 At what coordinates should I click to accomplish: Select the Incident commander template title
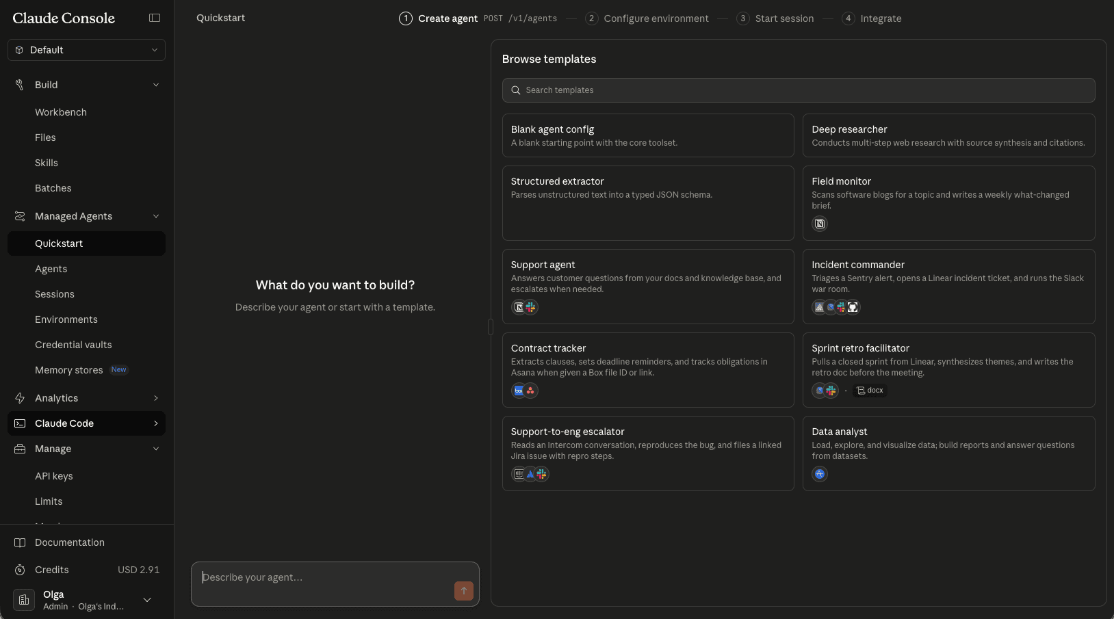click(858, 265)
